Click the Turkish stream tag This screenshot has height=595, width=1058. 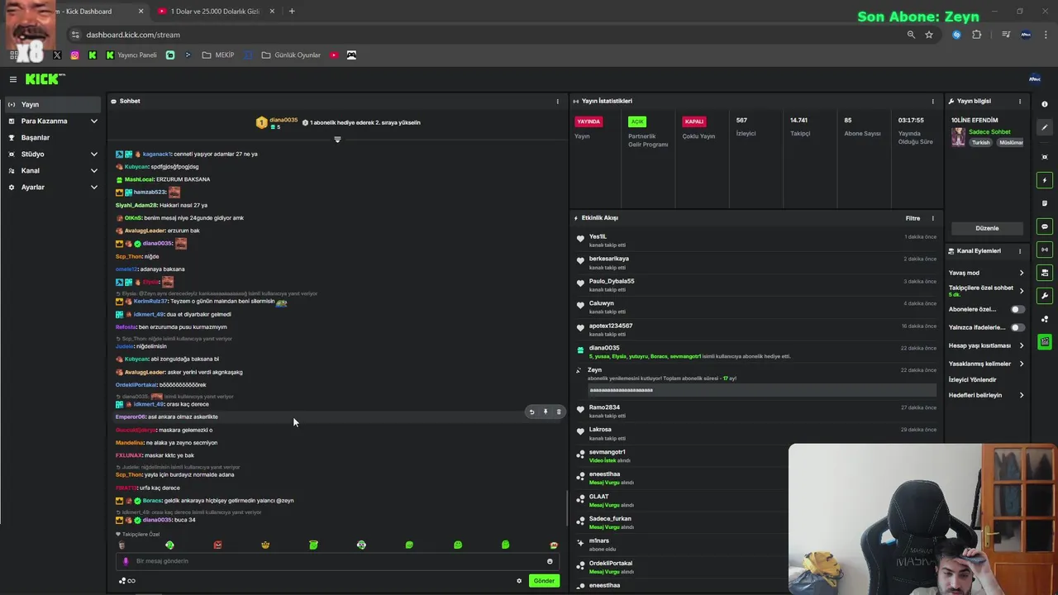[x=980, y=142]
